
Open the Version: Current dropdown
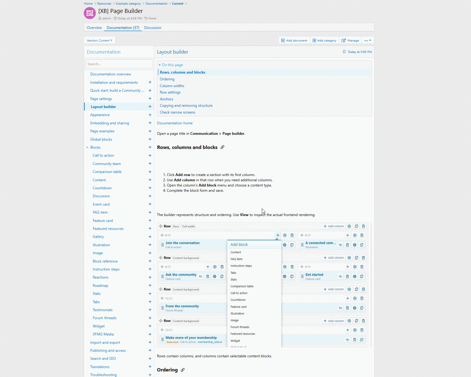point(100,40)
